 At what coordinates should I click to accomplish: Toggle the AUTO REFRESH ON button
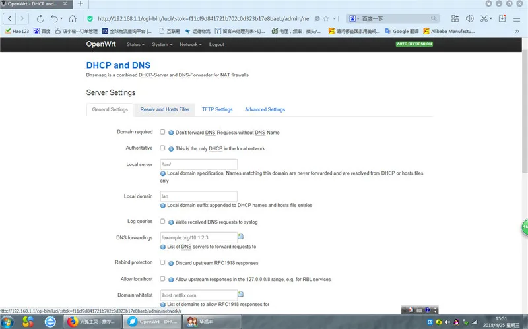[414, 44]
